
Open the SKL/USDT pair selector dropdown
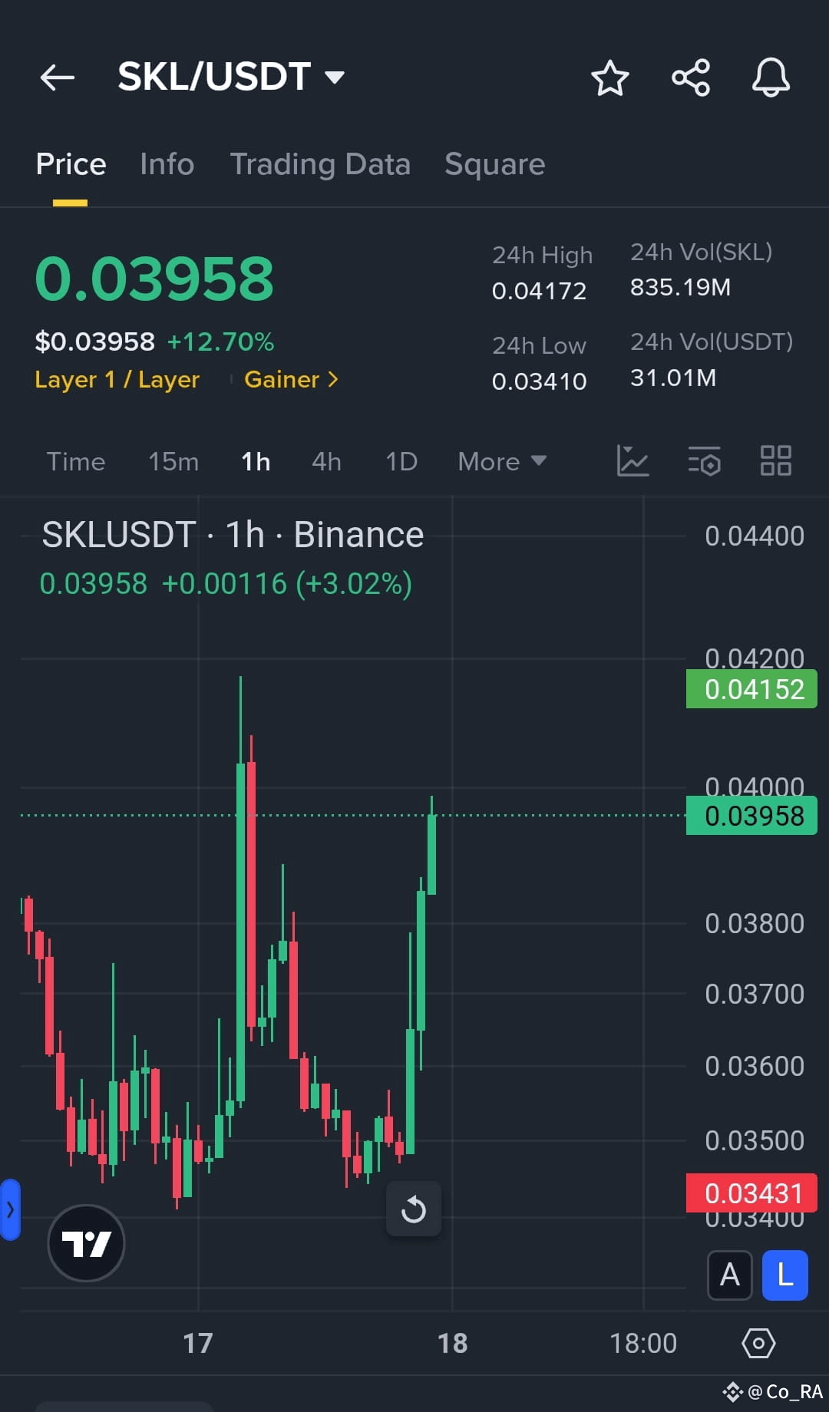tap(231, 77)
